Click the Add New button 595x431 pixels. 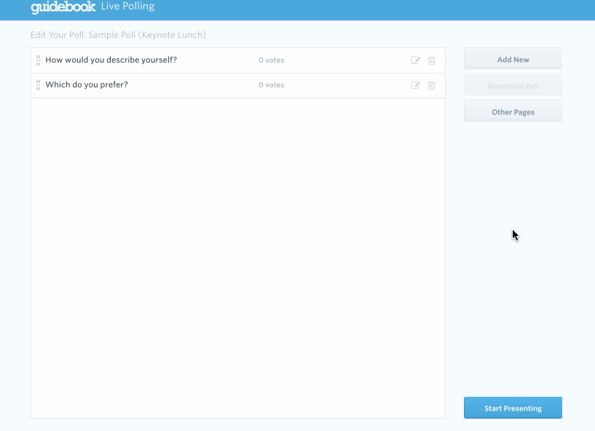(x=513, y=58)
